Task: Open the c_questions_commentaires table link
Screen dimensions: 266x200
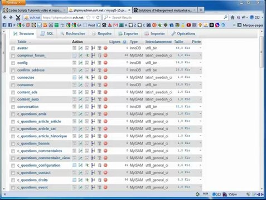Action: pos(40,151)
